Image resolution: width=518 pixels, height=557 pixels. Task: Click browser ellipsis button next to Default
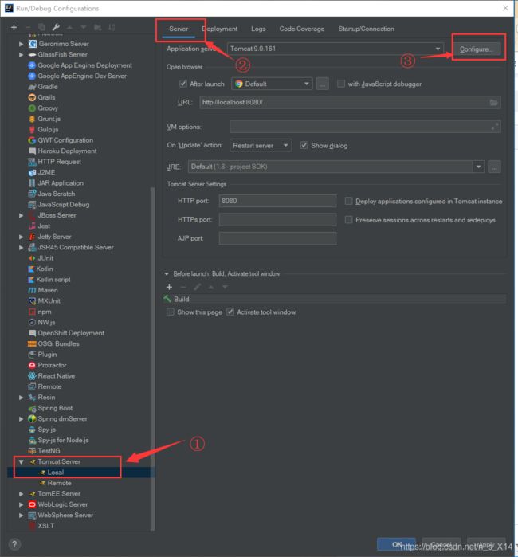(x=322, y=84)
